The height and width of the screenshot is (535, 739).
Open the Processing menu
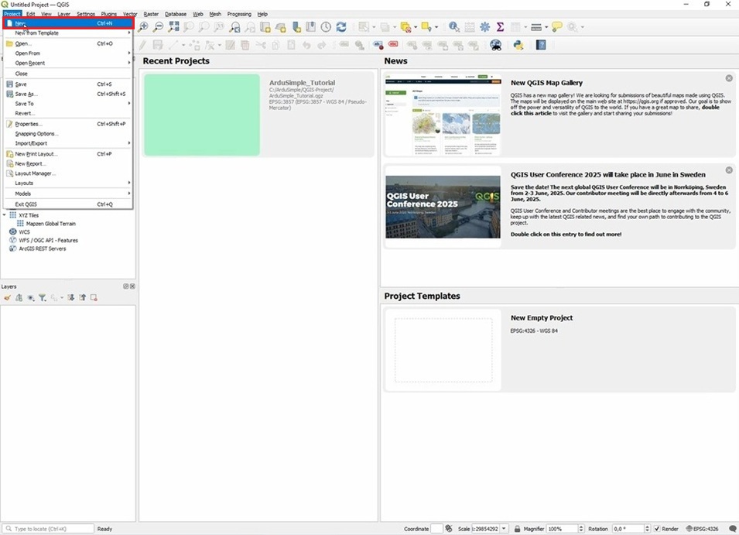pos(238,14)
